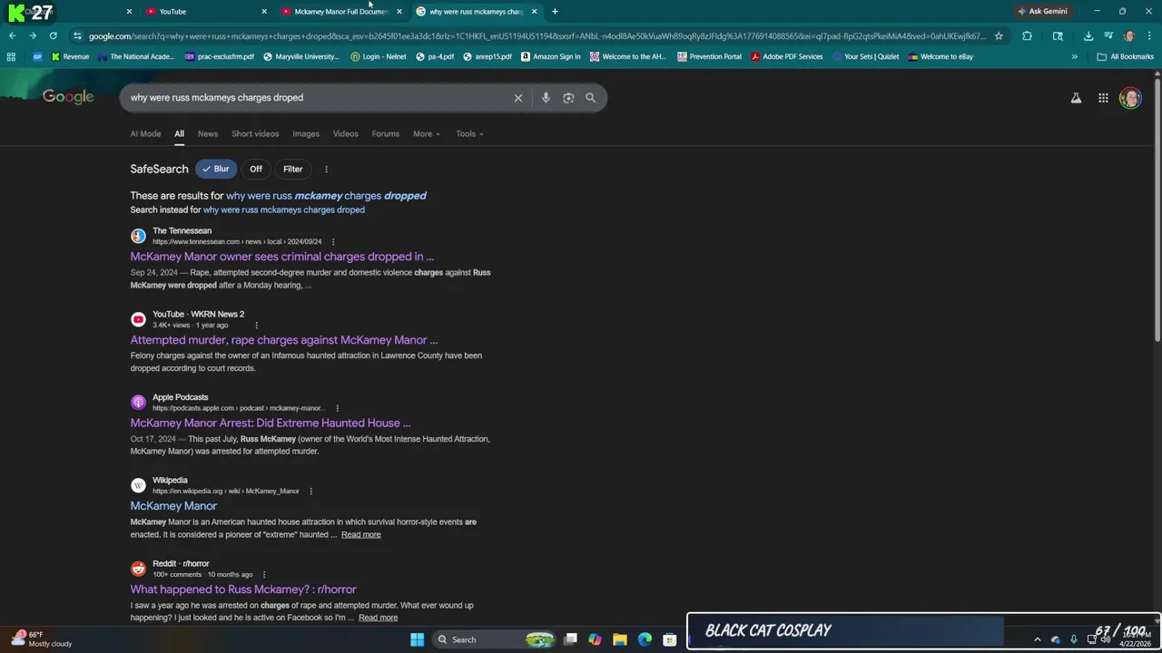Switch to AI Mode tab
This screenshot has width=1162, height=653.
pos(145,134)
